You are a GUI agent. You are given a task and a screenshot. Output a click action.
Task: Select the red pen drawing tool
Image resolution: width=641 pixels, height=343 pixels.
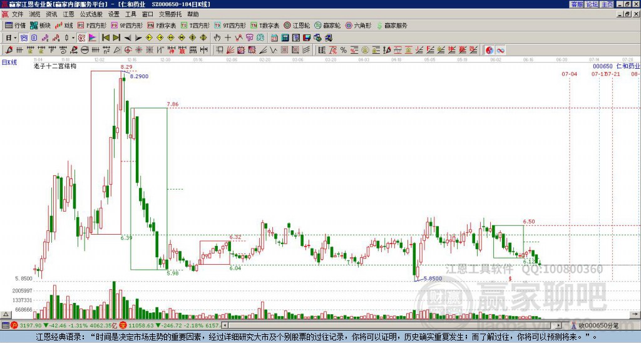[x=9, y=50]
